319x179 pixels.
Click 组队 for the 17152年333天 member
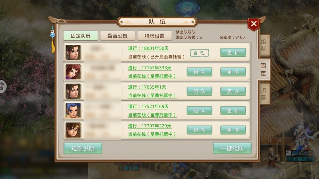(x=199, y=72)
